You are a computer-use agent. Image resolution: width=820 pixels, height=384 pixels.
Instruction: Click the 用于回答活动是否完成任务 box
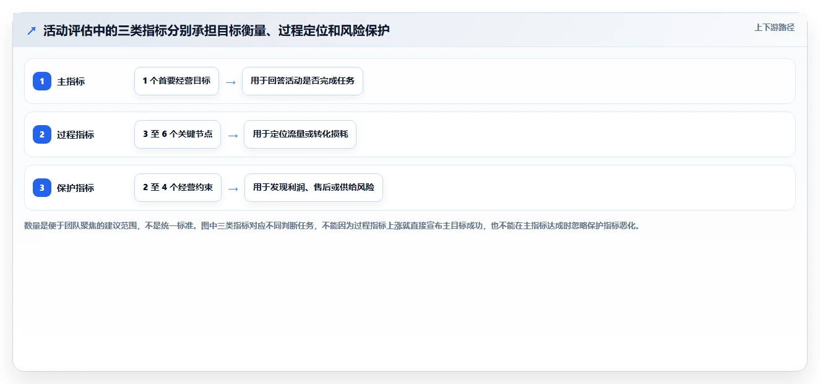[x=303, y=81]
